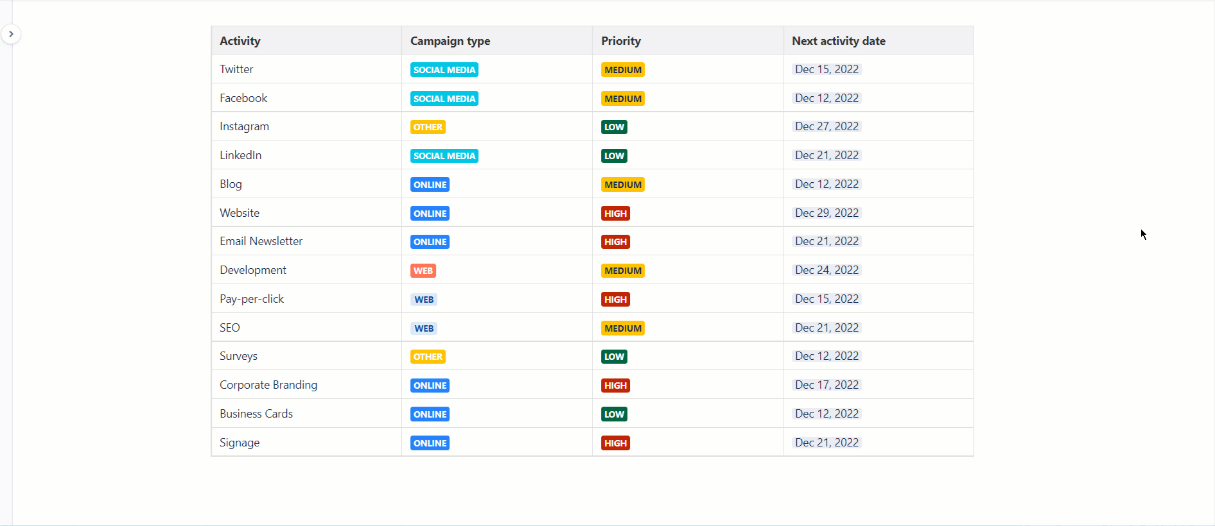
Task: Click the Campaign type column header
Action: pyautogui.click(x=450, y=41)
